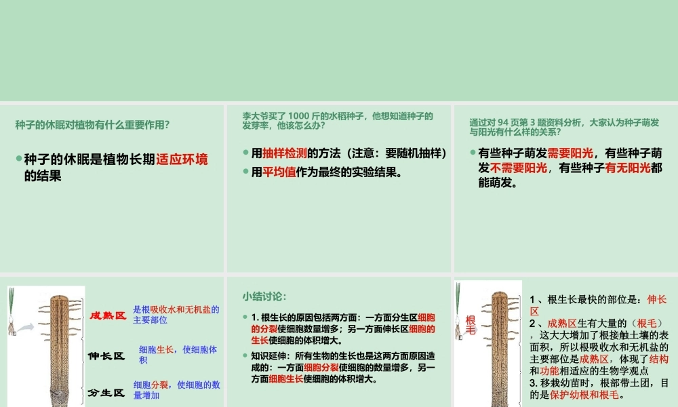This screenshot has width=678, height=407.
Task: Select the seed germination and sunlight slide
Action: (x=566, y=189)
